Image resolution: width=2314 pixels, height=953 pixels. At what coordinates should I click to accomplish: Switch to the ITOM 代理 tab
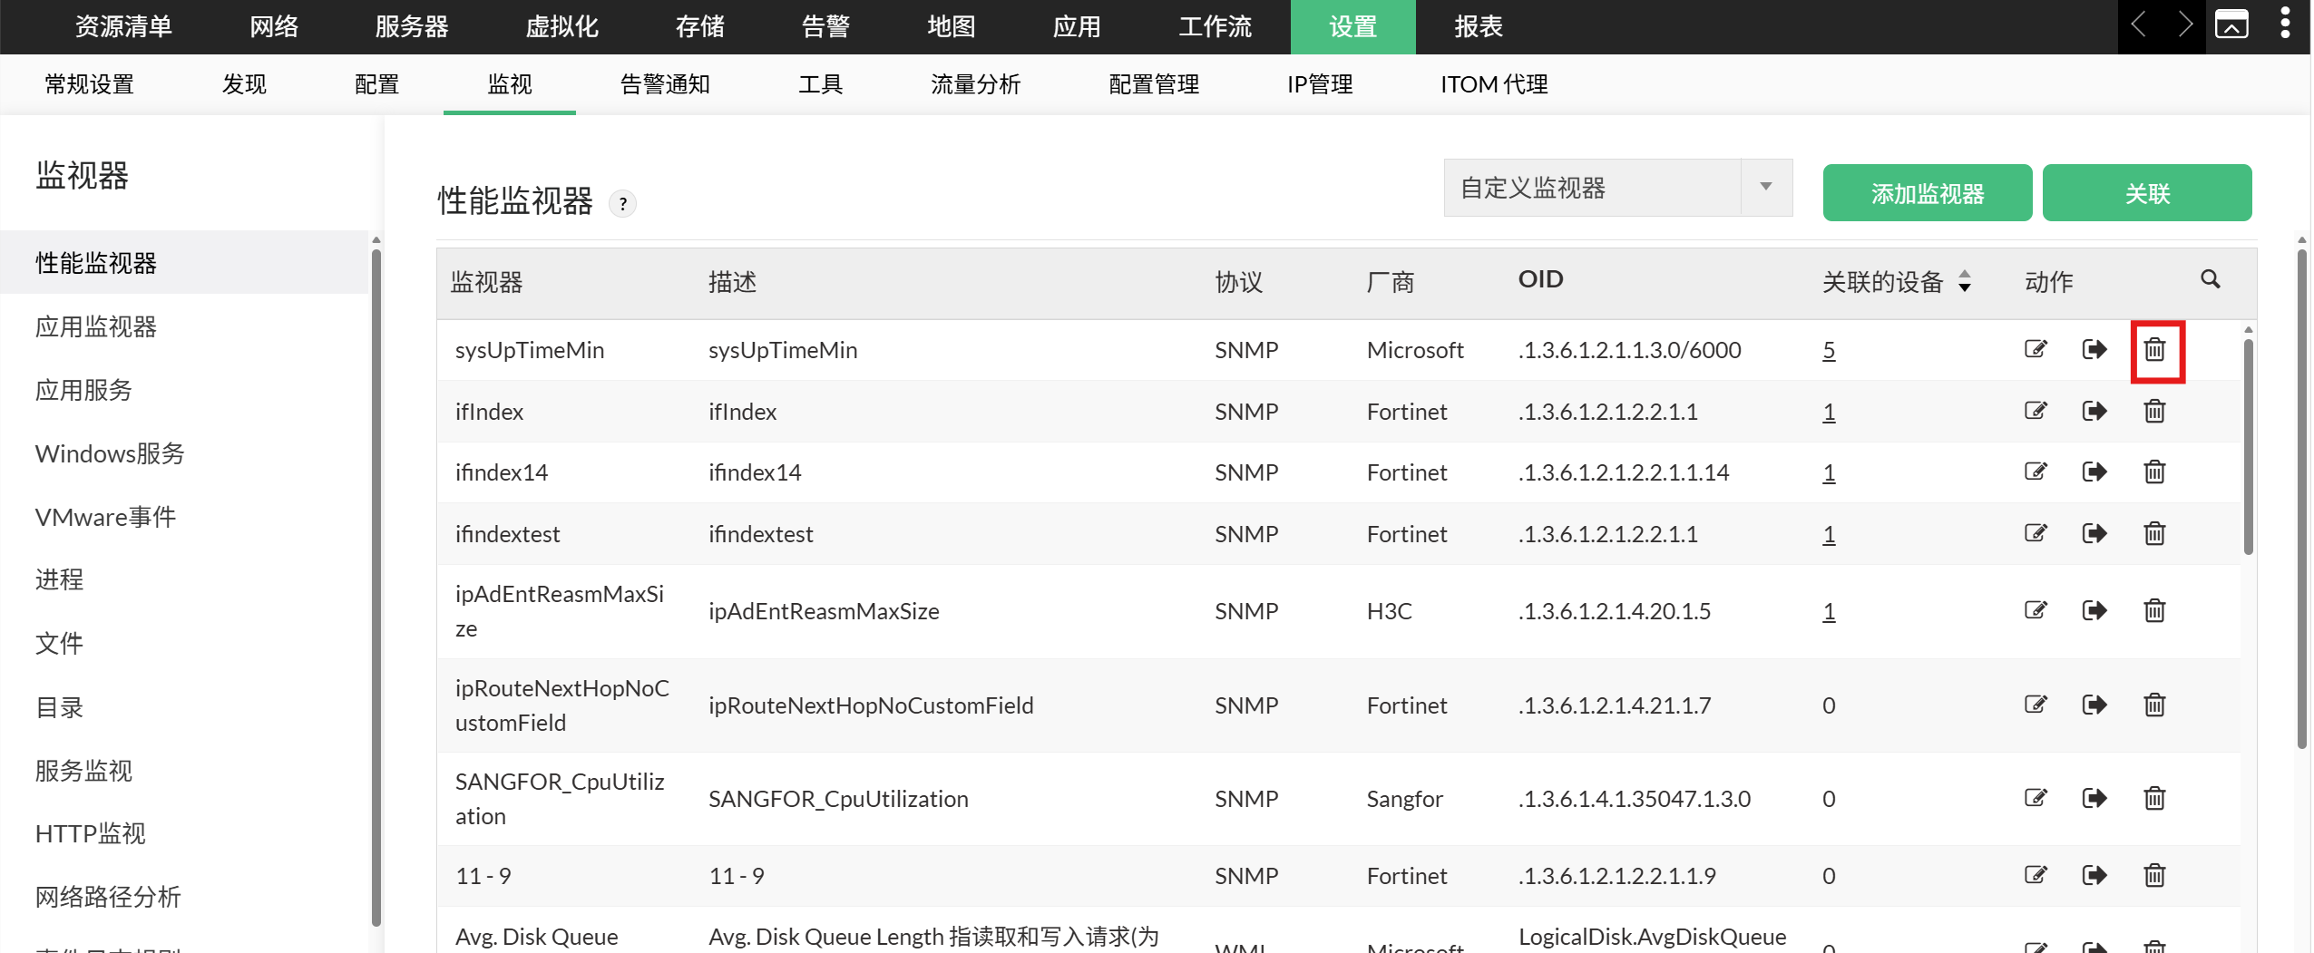(1494, 84)
